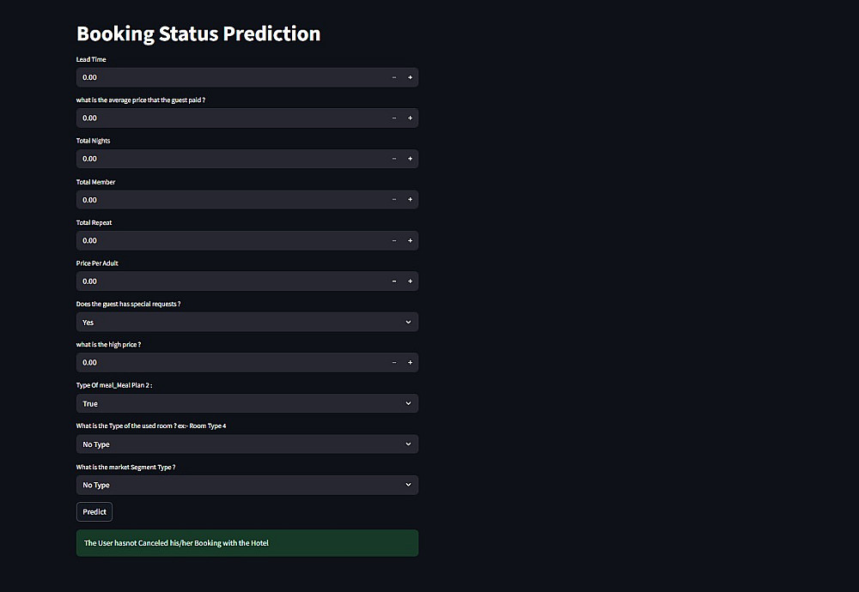Increase Lead Time with plus icon
Viewport: 859px width, 592px height.
410,77
